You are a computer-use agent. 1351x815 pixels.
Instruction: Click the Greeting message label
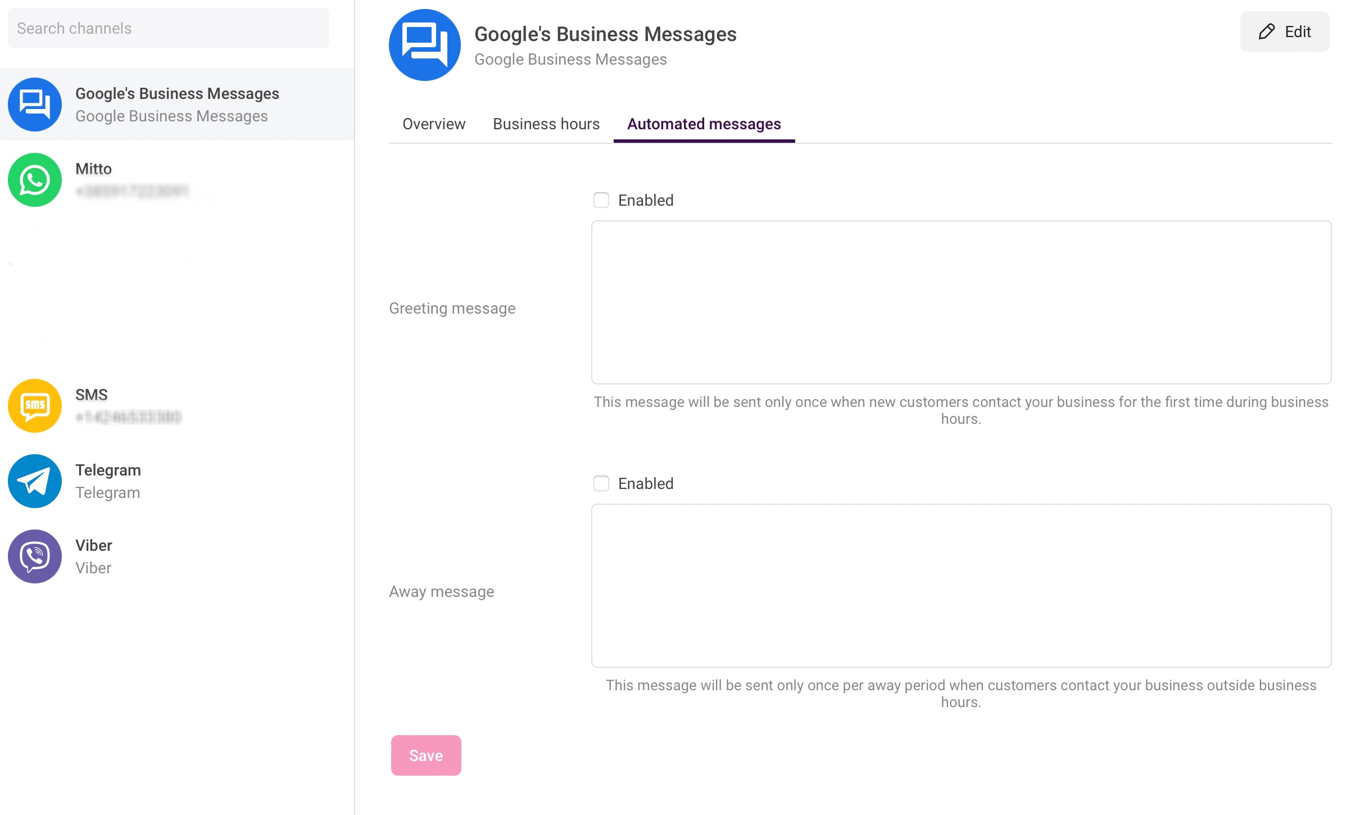[x=452, y=308]
